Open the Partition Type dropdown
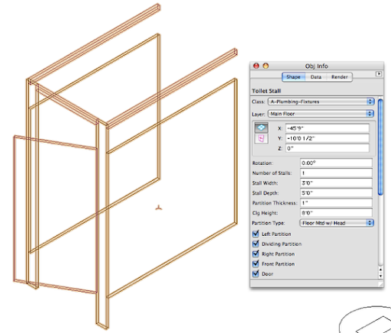391x333 pixels. [x=337, y=223]
